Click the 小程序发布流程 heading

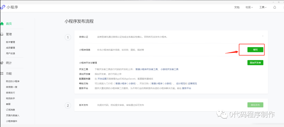click(79, 21)
